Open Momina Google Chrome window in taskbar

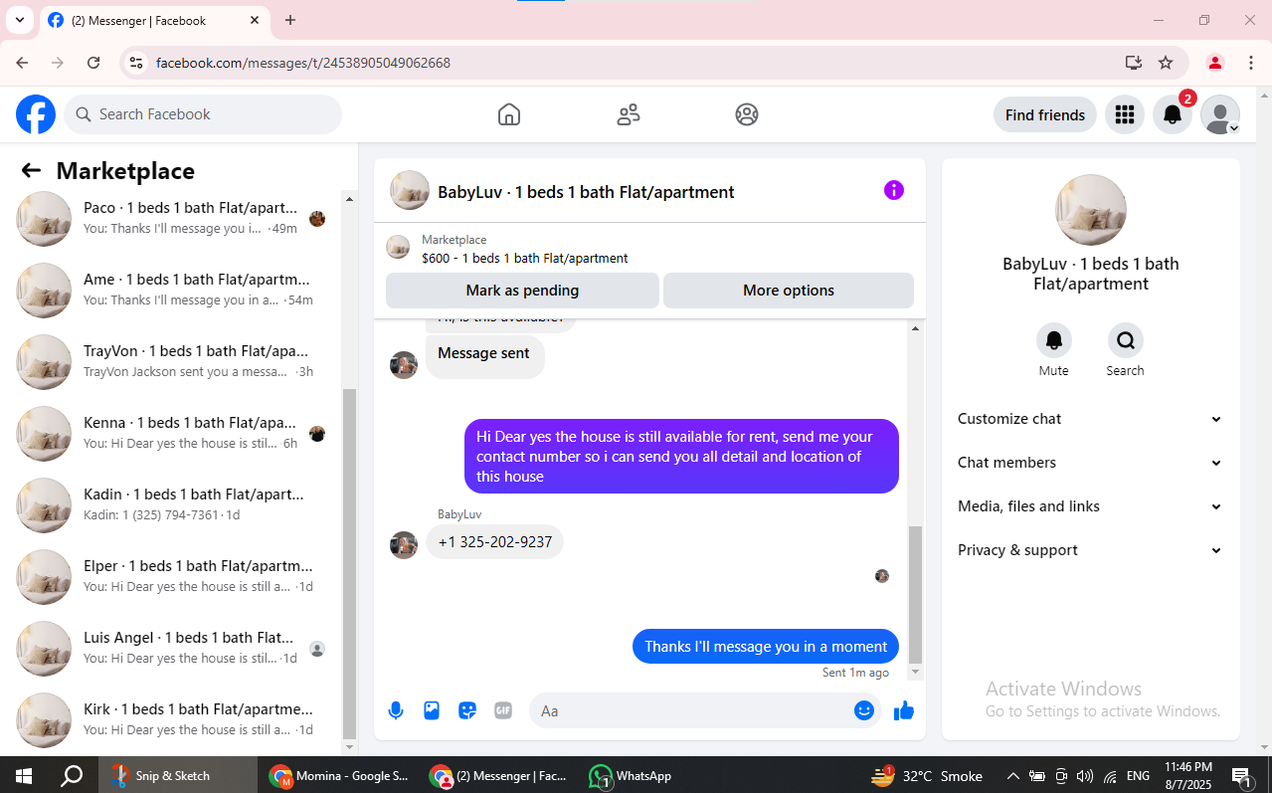coord(338,776)
